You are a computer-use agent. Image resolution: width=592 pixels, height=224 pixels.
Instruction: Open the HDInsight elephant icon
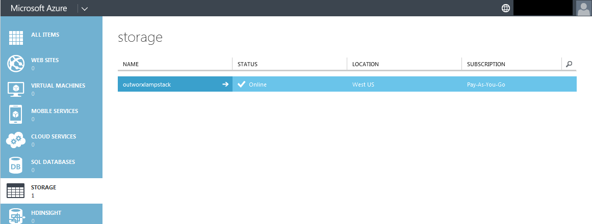tap(16, 215)
